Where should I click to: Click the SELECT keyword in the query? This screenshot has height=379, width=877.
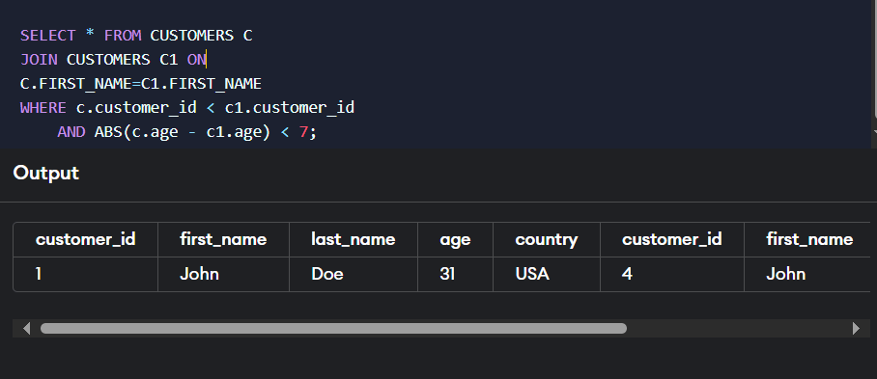pos(47,36)
